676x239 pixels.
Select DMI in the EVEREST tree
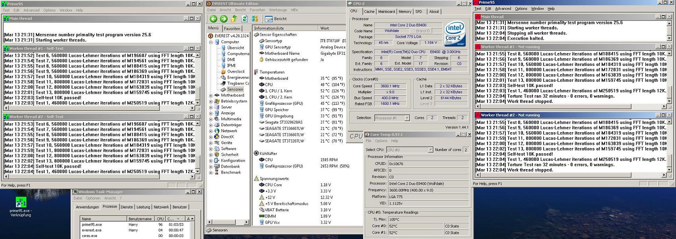tap(231, 60)
